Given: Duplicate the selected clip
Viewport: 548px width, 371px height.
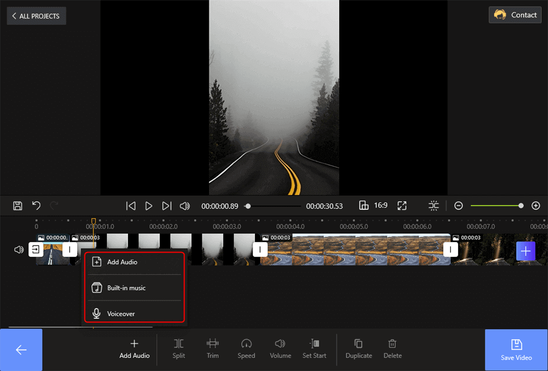Looking at the screenshot, I should [358, 349].
